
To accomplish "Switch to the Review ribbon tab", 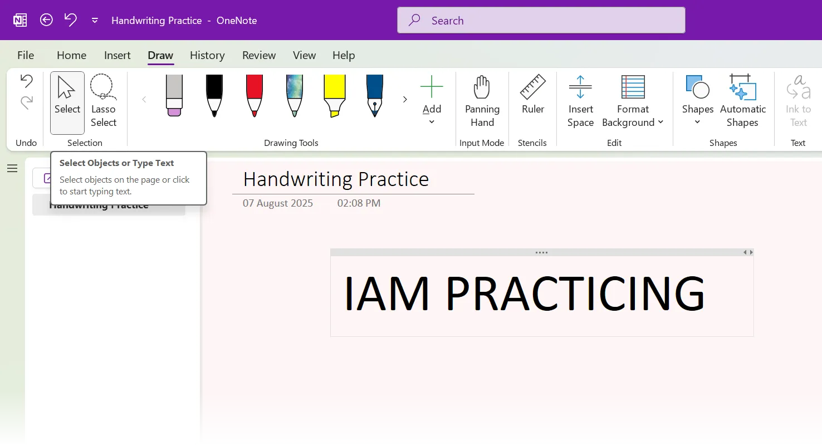I will click(259, 55).
